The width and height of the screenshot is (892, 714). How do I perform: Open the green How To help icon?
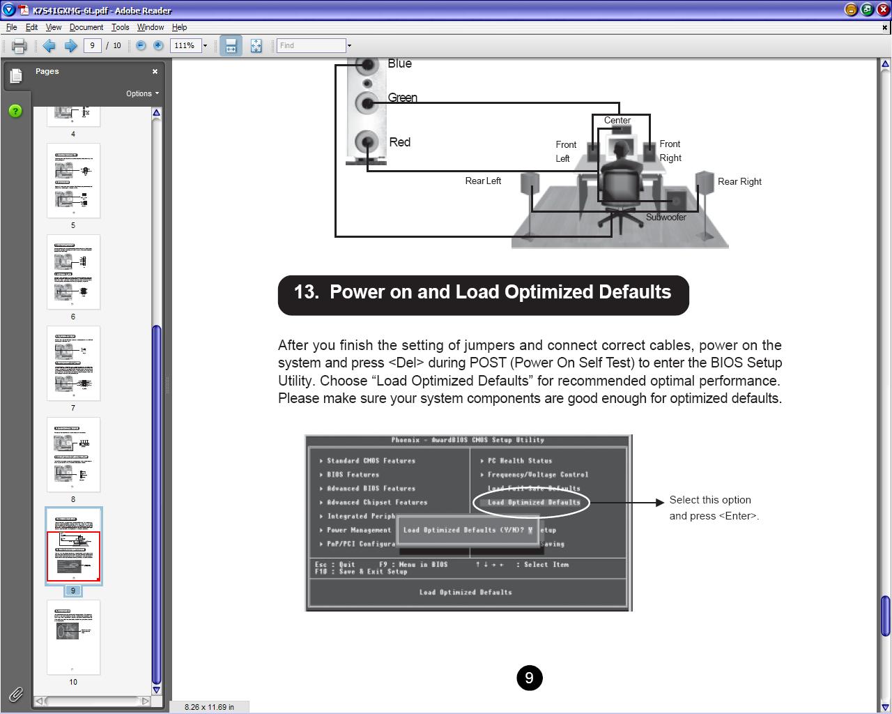click(15, 111)
